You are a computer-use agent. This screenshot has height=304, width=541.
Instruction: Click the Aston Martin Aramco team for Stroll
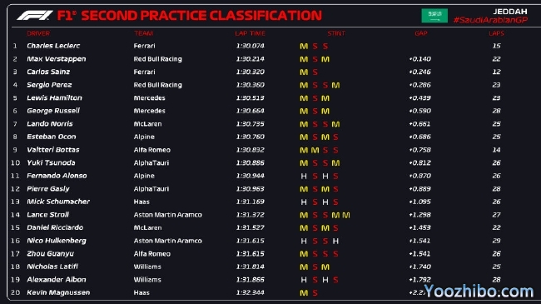(x=167, y=215)
